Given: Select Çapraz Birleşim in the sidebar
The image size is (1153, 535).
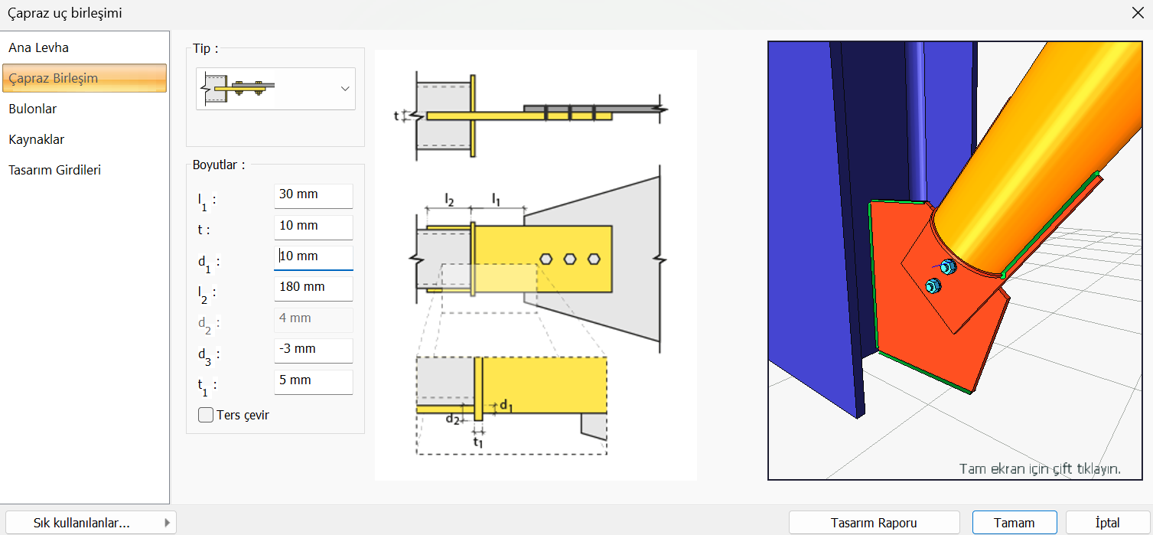Looking at the screenshot, I should (x=54, y=78).
